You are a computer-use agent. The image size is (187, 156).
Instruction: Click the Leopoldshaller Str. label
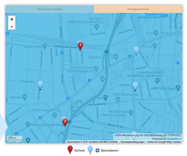81,127
